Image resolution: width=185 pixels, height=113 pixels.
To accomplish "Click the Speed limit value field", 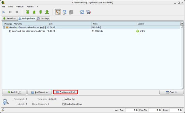I will [x=175, y=110].
